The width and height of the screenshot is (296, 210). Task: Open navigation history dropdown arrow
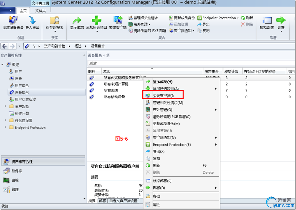[19, 46]
